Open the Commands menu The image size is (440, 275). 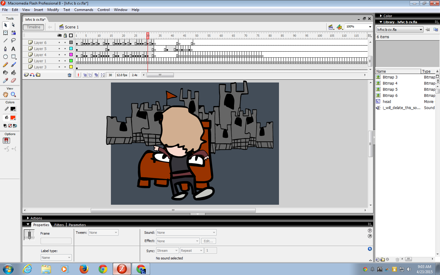(84, 10)
